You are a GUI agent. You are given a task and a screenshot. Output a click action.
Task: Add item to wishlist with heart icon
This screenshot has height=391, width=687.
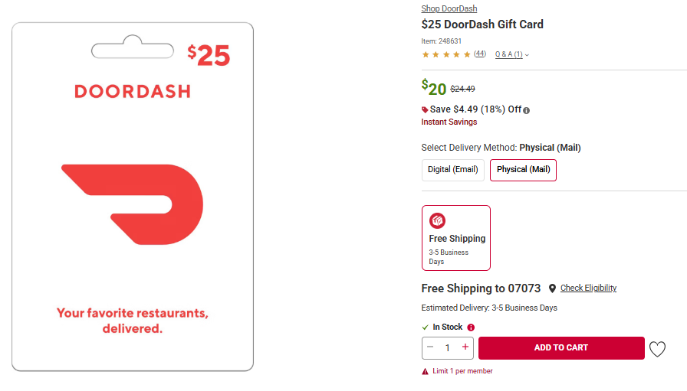657,349
